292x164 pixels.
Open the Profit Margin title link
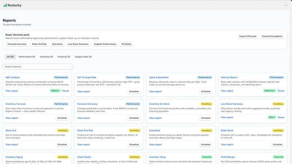tap(228, 157)
